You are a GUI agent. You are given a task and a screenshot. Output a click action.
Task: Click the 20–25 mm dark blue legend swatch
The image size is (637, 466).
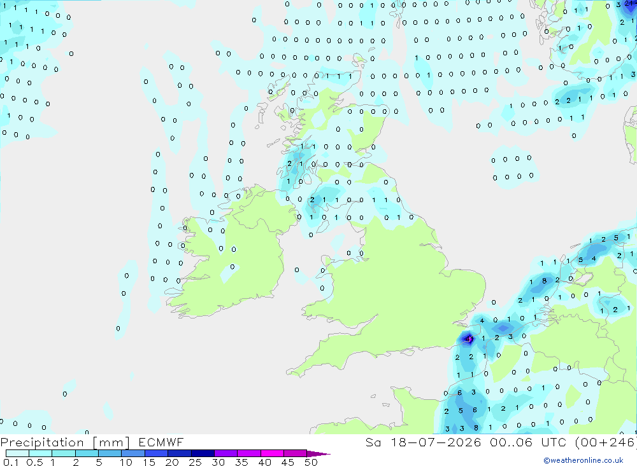coord(180,453)
